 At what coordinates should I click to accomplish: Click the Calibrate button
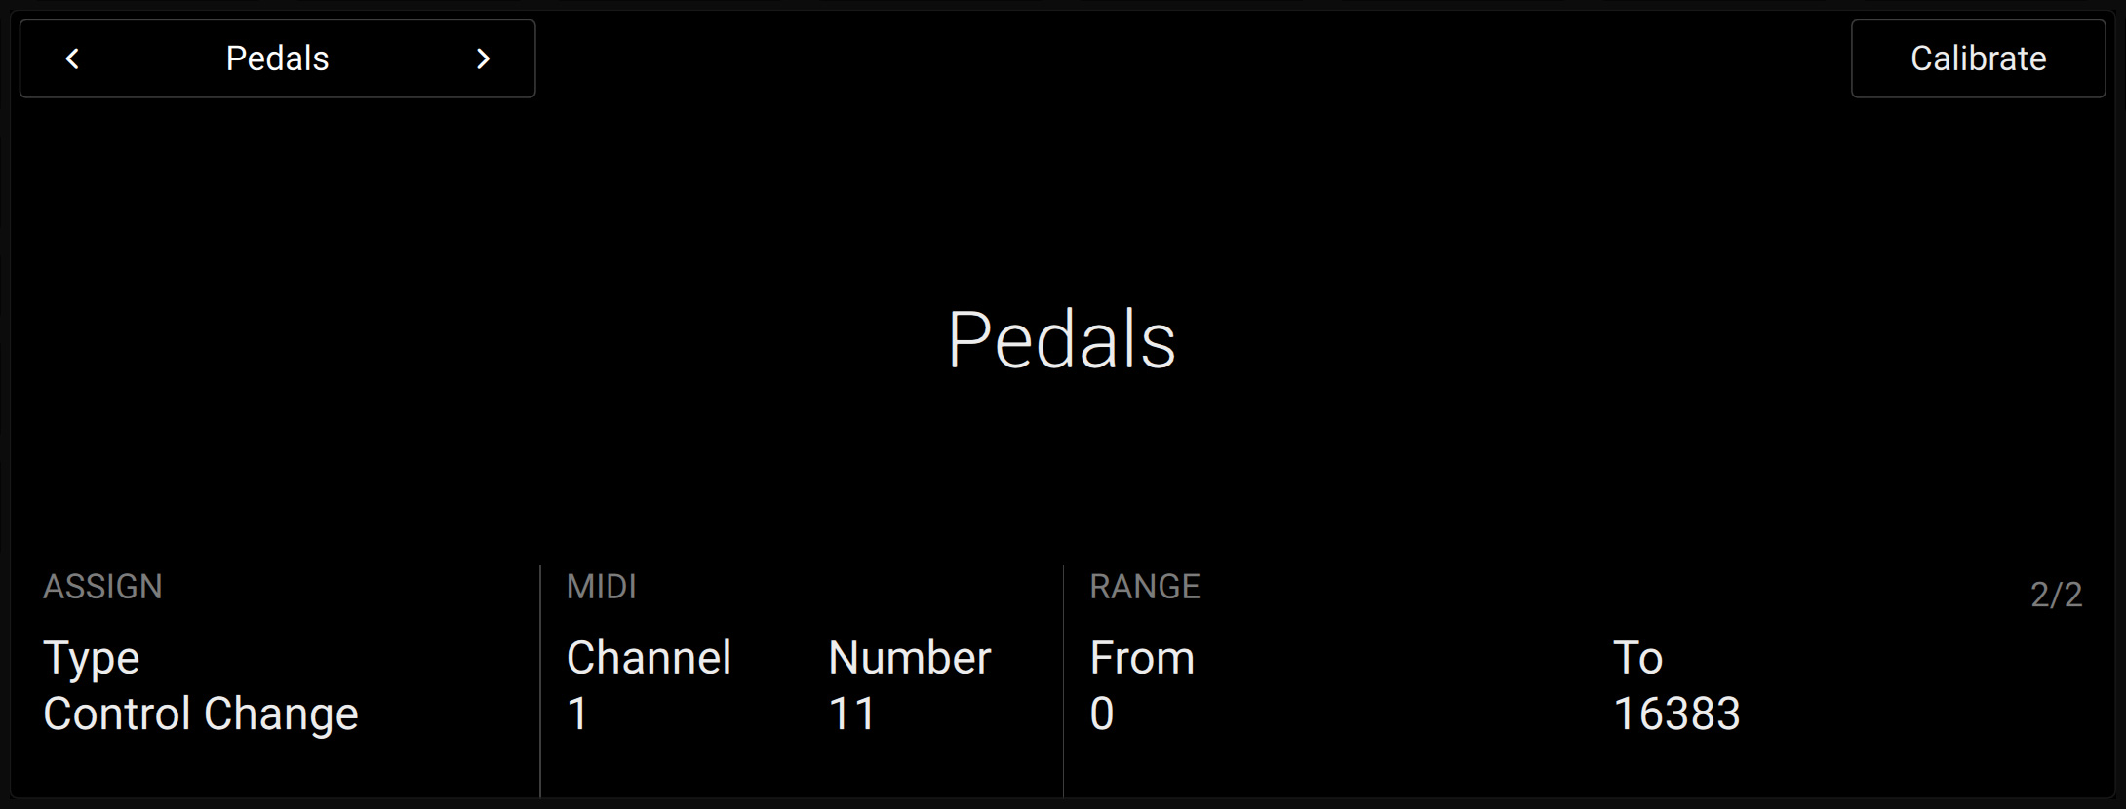point(1978,59)
